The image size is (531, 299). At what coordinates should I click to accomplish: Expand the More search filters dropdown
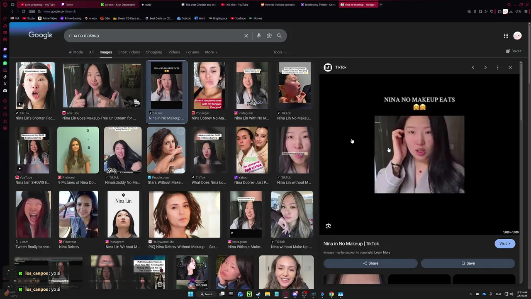pyautogui.click(x=211, y=52)
